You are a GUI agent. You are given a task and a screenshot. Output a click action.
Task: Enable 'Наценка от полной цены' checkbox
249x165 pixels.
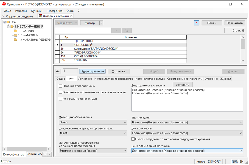[x=60, y=86]
